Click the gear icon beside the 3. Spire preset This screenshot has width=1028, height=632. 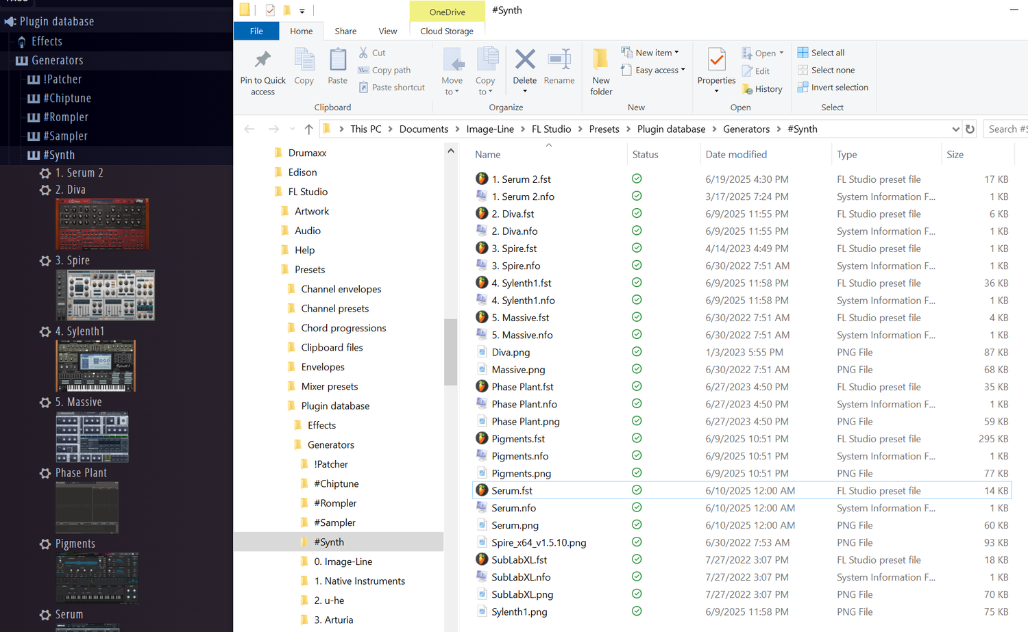pyautogui.click(x=45, y=260)
